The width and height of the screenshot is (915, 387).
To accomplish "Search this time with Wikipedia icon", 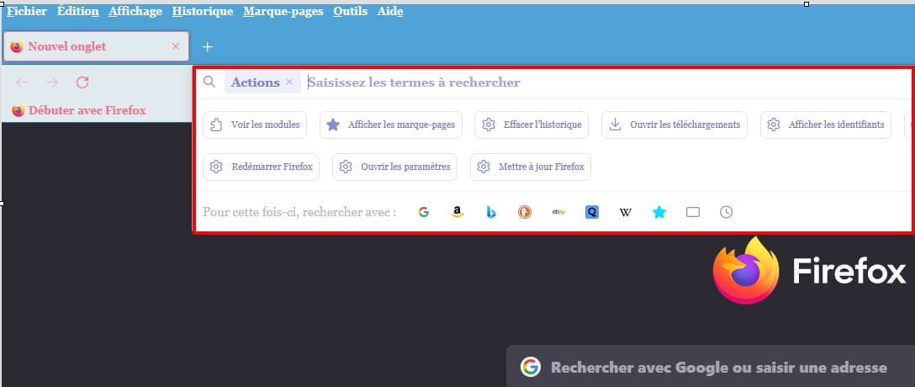I will pyautogui.click(x=626, y=213).
